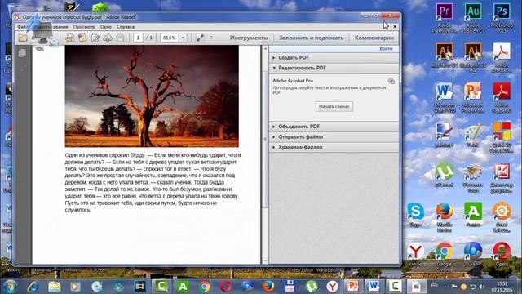This screenshot has width=522, height=294.
Task: Click the RU language indicator
Action: pyautogui.click(x=435, y=286)
